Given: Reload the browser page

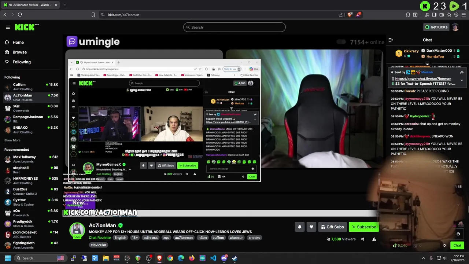Looking at the screenshot, I should tap(20, 15).
